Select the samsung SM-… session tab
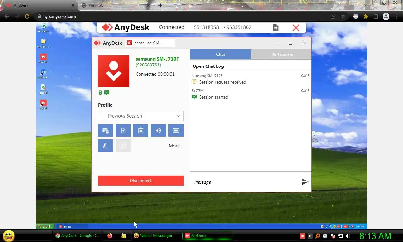 click(150, 43)
